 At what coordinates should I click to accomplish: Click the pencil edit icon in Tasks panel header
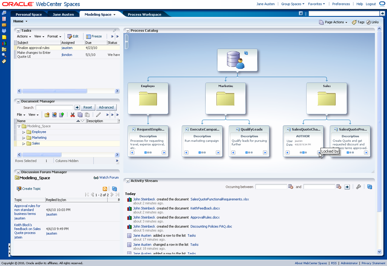click(115, 30)
